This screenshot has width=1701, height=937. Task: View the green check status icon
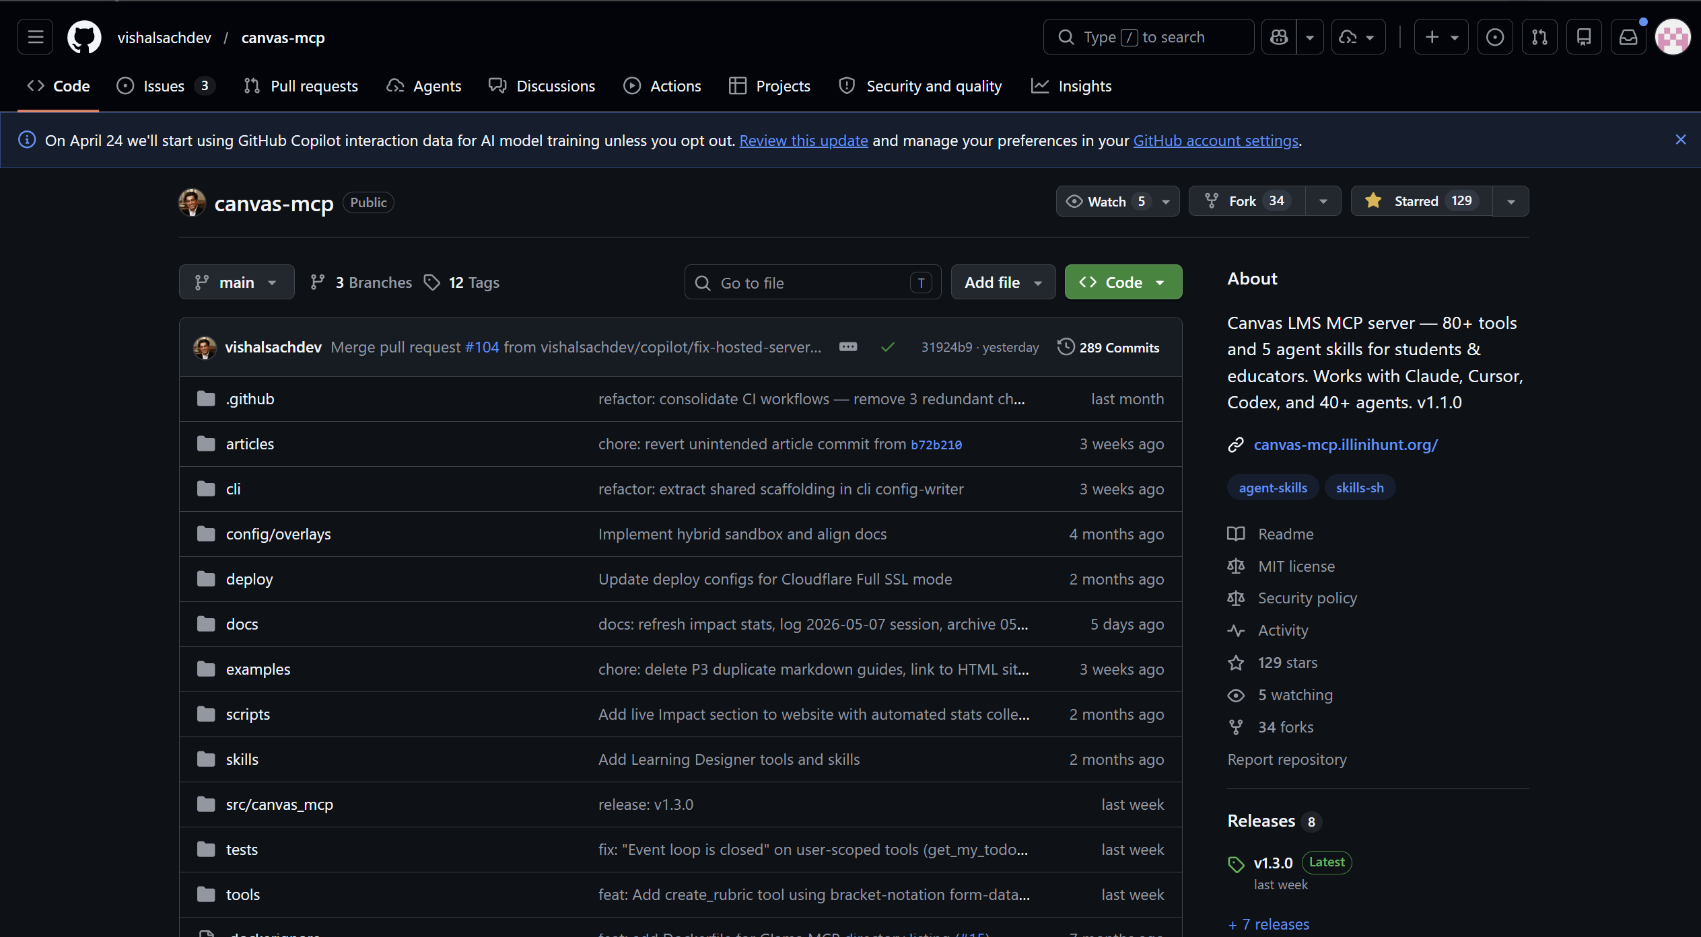[x=888, y=347]
